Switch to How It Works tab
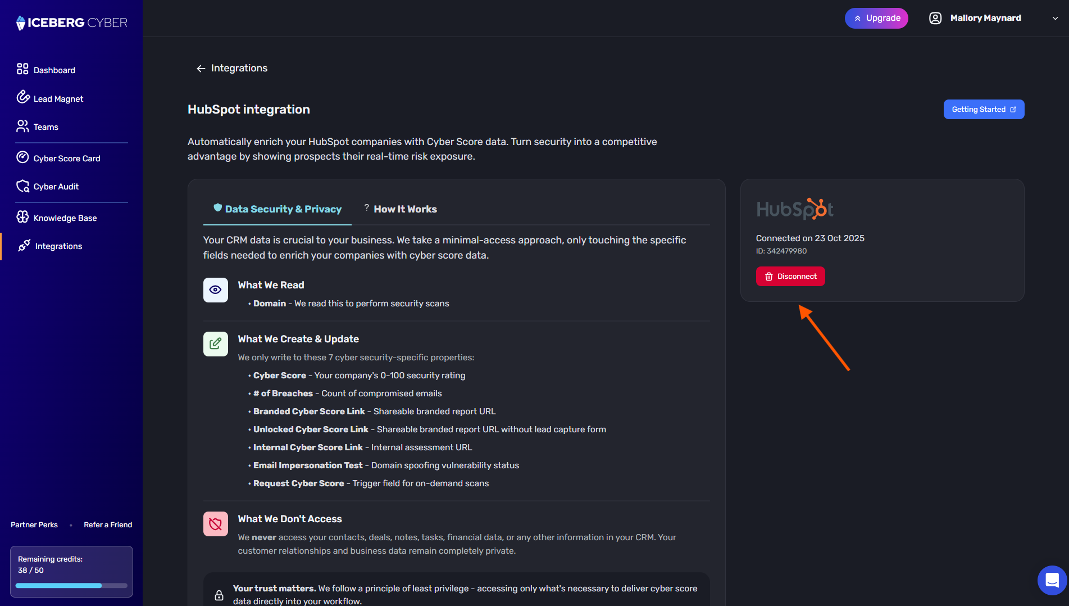 pos(400,209)
